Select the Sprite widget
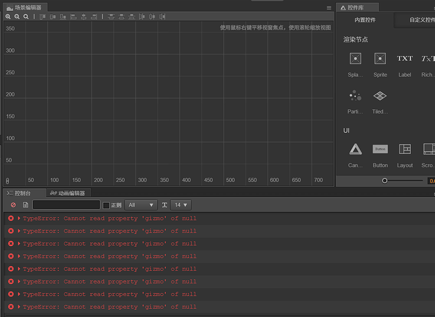The width and height of the screenshot is (435, 317). [x=380, y=65]
